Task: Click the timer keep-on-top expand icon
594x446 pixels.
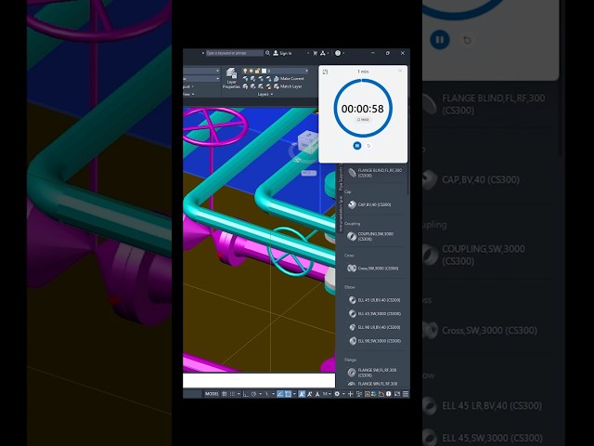Action: pyautogui.click(x=325, y=72)
